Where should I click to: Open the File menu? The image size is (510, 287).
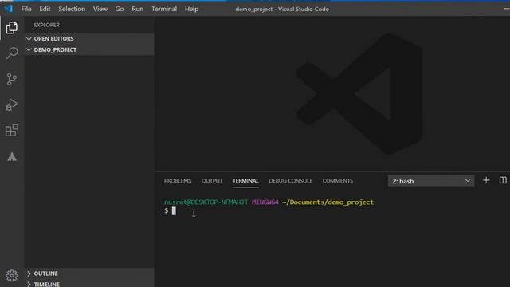tap(26, 9)
